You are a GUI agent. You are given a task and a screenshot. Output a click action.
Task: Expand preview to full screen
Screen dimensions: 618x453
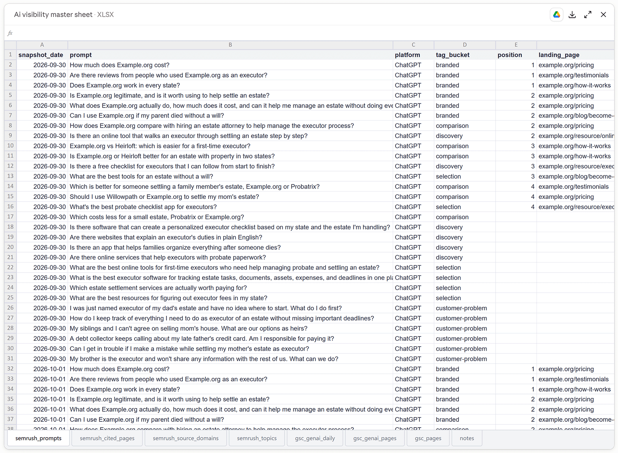588,15
